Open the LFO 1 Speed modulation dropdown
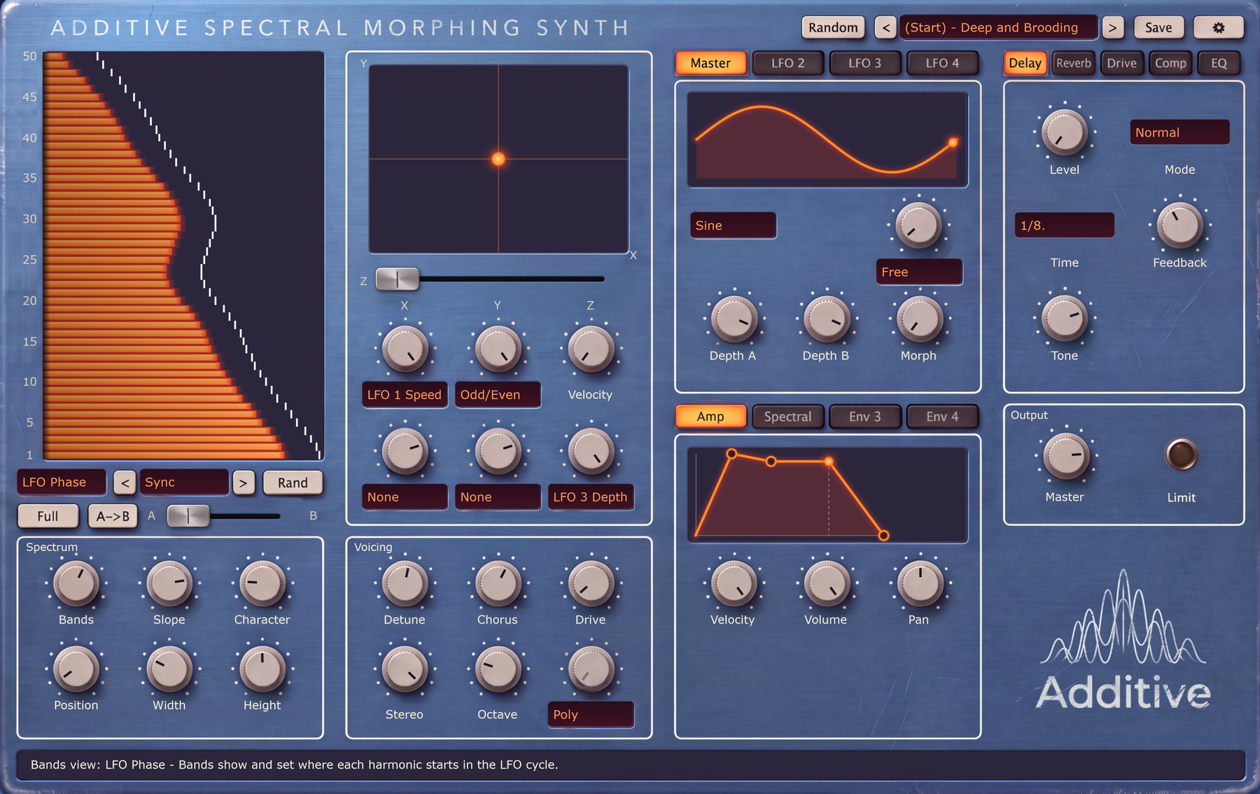The image size is (1260, 794). [x=405, y=395]
